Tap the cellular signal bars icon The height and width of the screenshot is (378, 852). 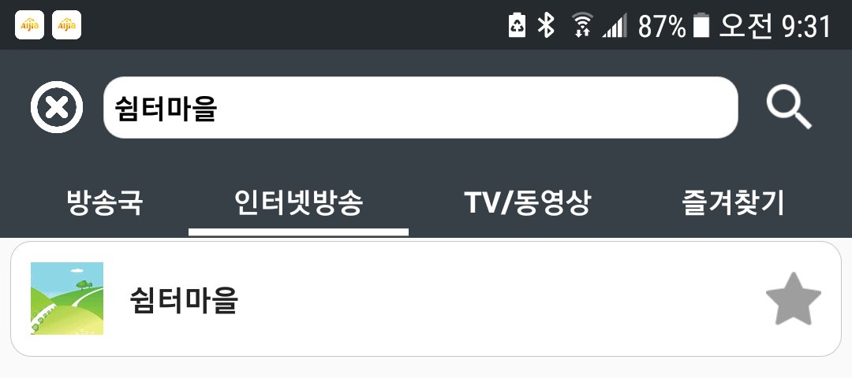[615, 25]
